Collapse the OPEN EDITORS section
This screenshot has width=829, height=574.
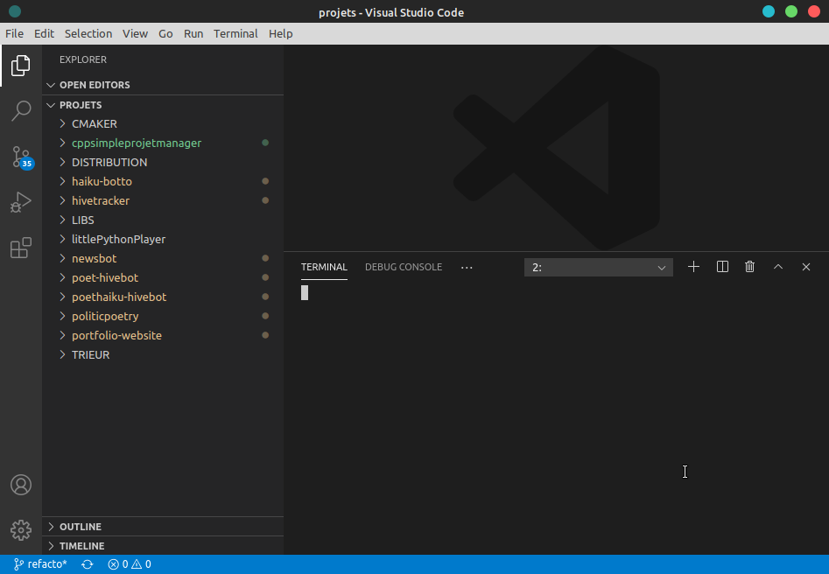pyautogui.click(x=163, y=85)
